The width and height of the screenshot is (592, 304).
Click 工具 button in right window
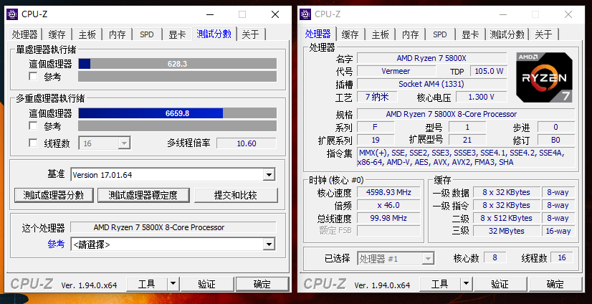(440, 284)
